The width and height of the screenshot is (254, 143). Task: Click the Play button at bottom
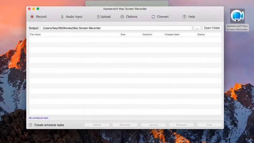(209, 125)
